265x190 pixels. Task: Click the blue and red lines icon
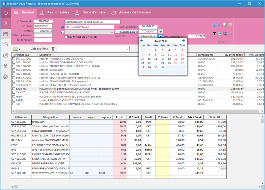pos(220,34)
